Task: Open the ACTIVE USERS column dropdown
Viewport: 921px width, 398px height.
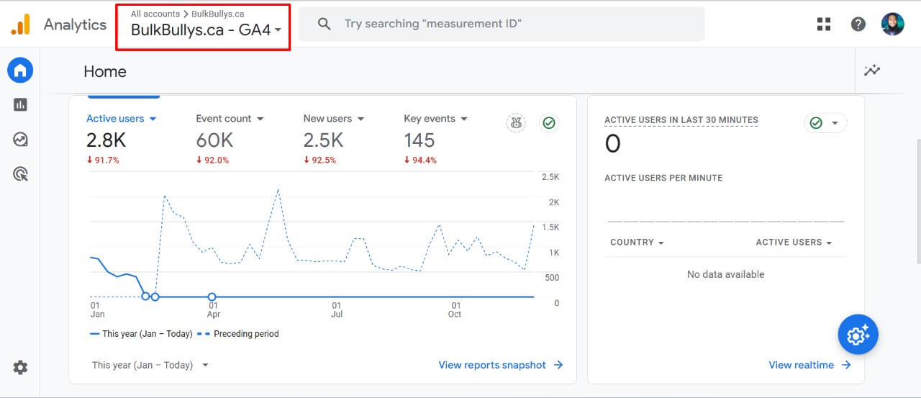Action: (x=794, y=243)
